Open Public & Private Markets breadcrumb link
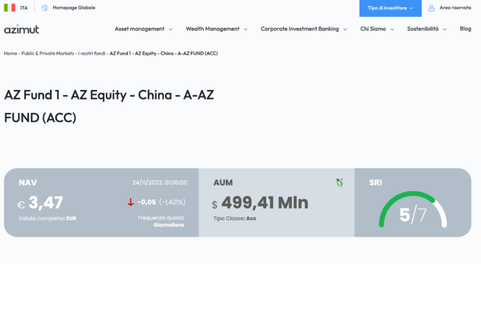The width and height of the screenshot is (481, 320). coord(48,53)
